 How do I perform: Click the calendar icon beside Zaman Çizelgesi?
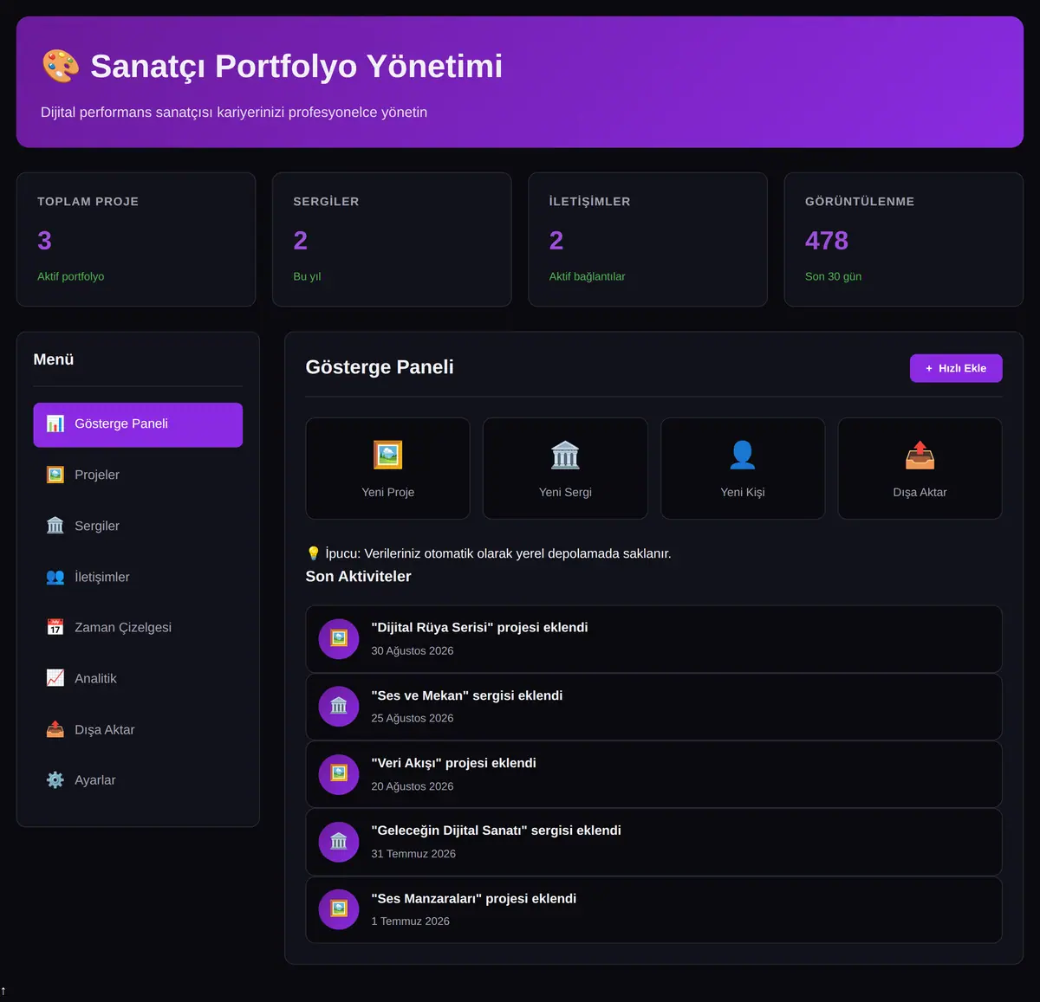(x=55, y=627)
